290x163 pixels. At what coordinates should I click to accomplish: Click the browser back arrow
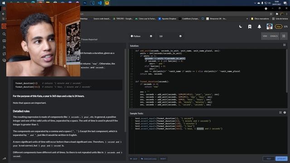point(3,14)
